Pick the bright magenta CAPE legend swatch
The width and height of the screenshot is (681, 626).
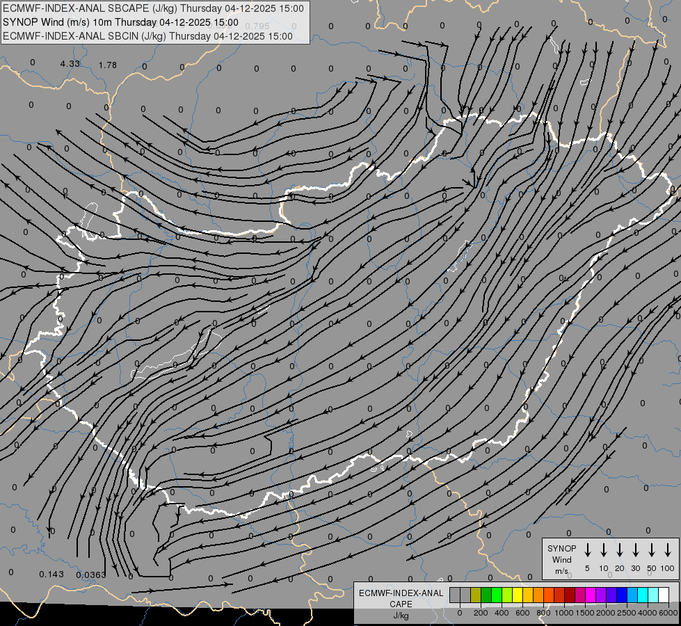pos(591,595)
